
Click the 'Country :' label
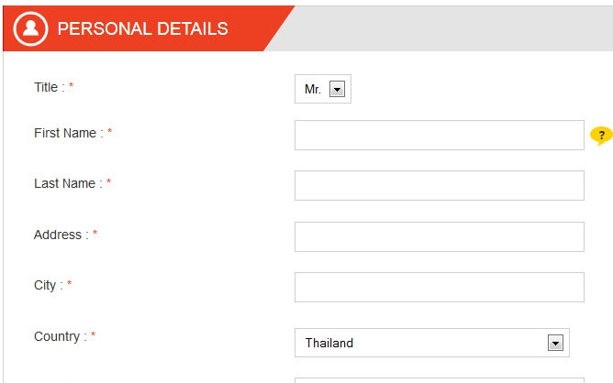(61, 336)
